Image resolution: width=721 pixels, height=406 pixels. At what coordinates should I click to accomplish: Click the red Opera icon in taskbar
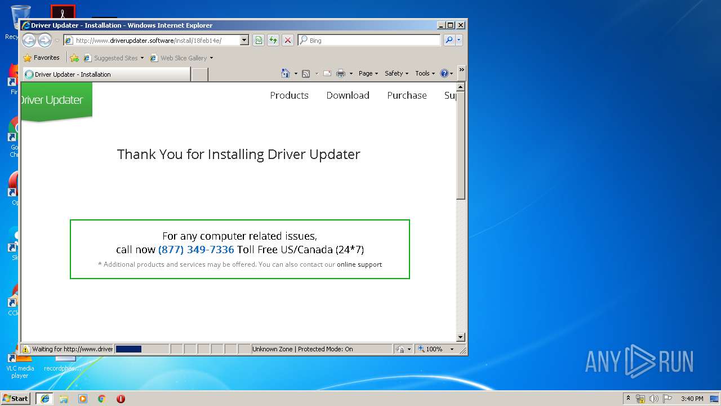pos(121,399)
